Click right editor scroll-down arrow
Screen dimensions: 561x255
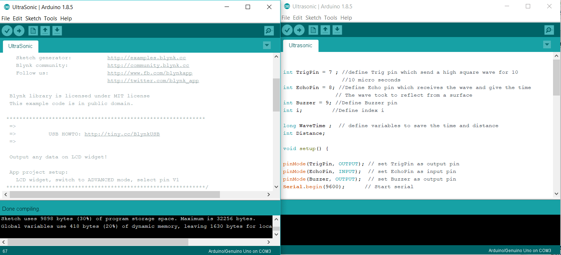(556, 194)
